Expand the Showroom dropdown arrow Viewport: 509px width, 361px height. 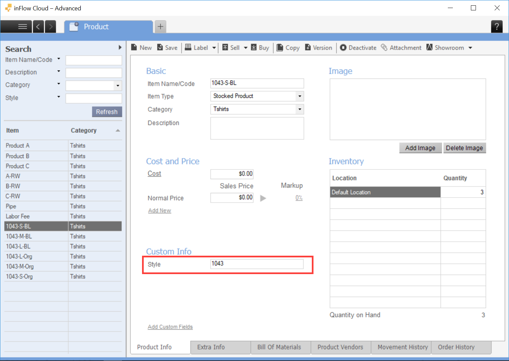tap(470, 48)
